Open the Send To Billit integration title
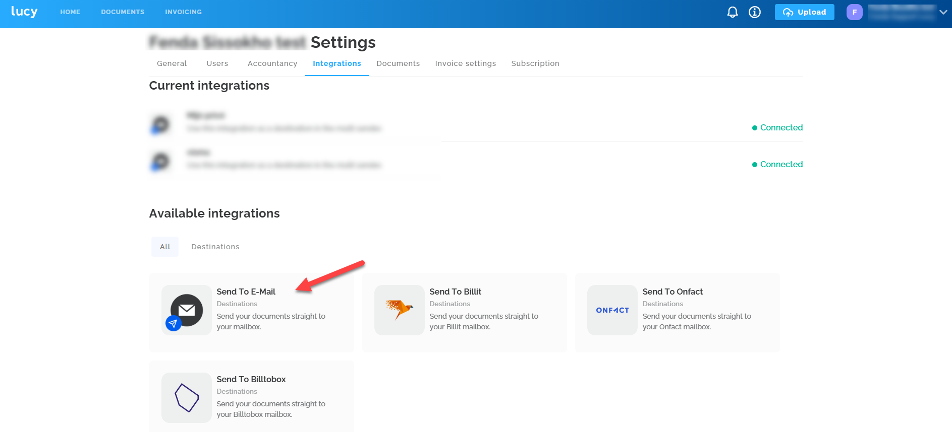 [456, 292]
